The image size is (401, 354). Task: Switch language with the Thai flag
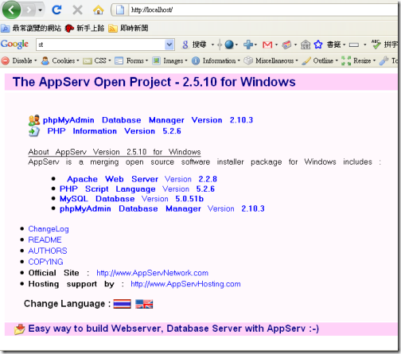122,304
